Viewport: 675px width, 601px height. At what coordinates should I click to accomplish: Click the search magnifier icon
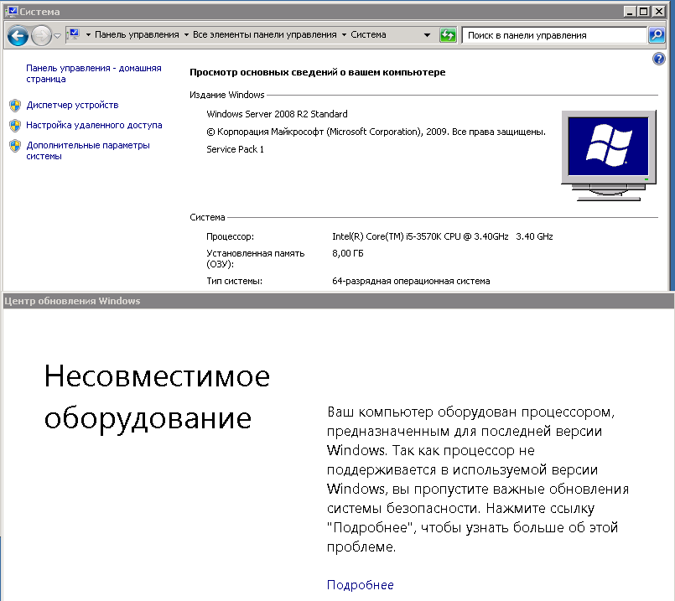pyautogui.click(x=657, y=35)
